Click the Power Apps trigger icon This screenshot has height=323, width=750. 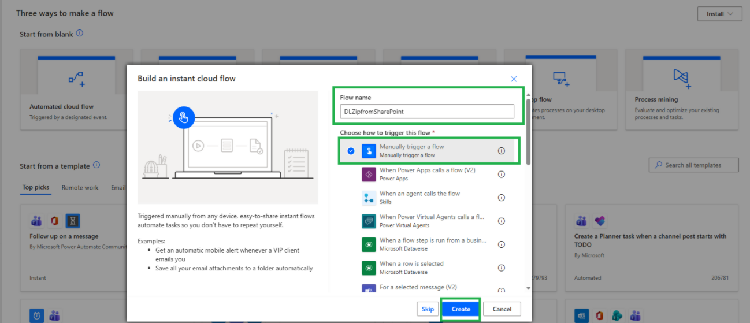click(x=369, y=174)
